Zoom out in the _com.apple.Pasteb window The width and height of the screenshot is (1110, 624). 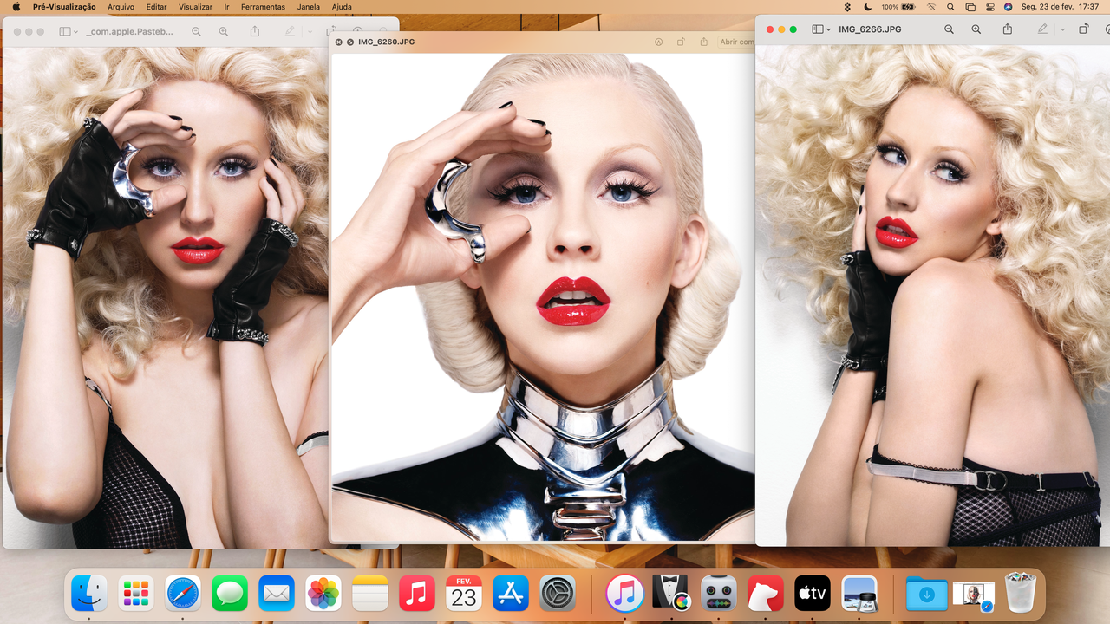pyautogui.click(x=196, y=32)
